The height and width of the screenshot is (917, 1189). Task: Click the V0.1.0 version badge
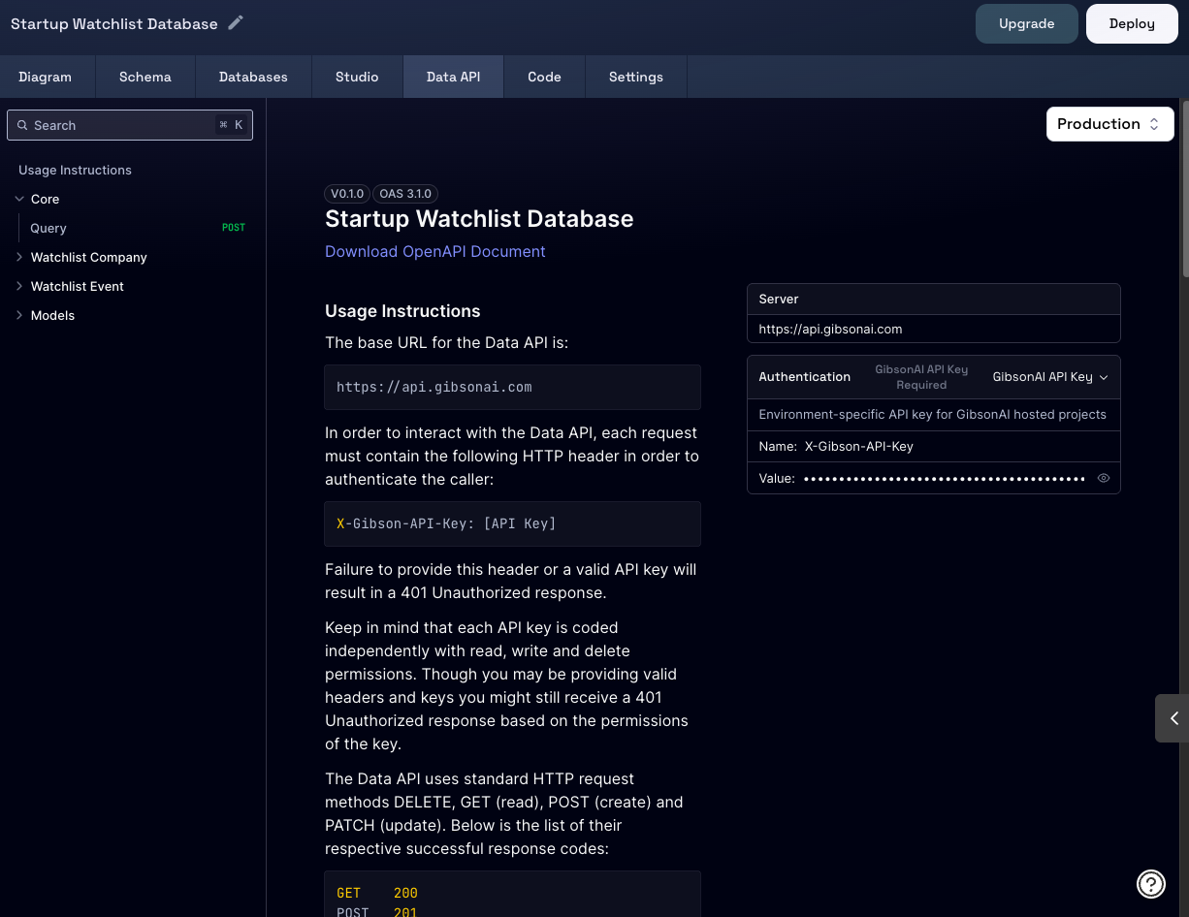click(347, 194)
